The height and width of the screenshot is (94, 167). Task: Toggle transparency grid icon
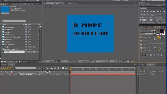93,61
